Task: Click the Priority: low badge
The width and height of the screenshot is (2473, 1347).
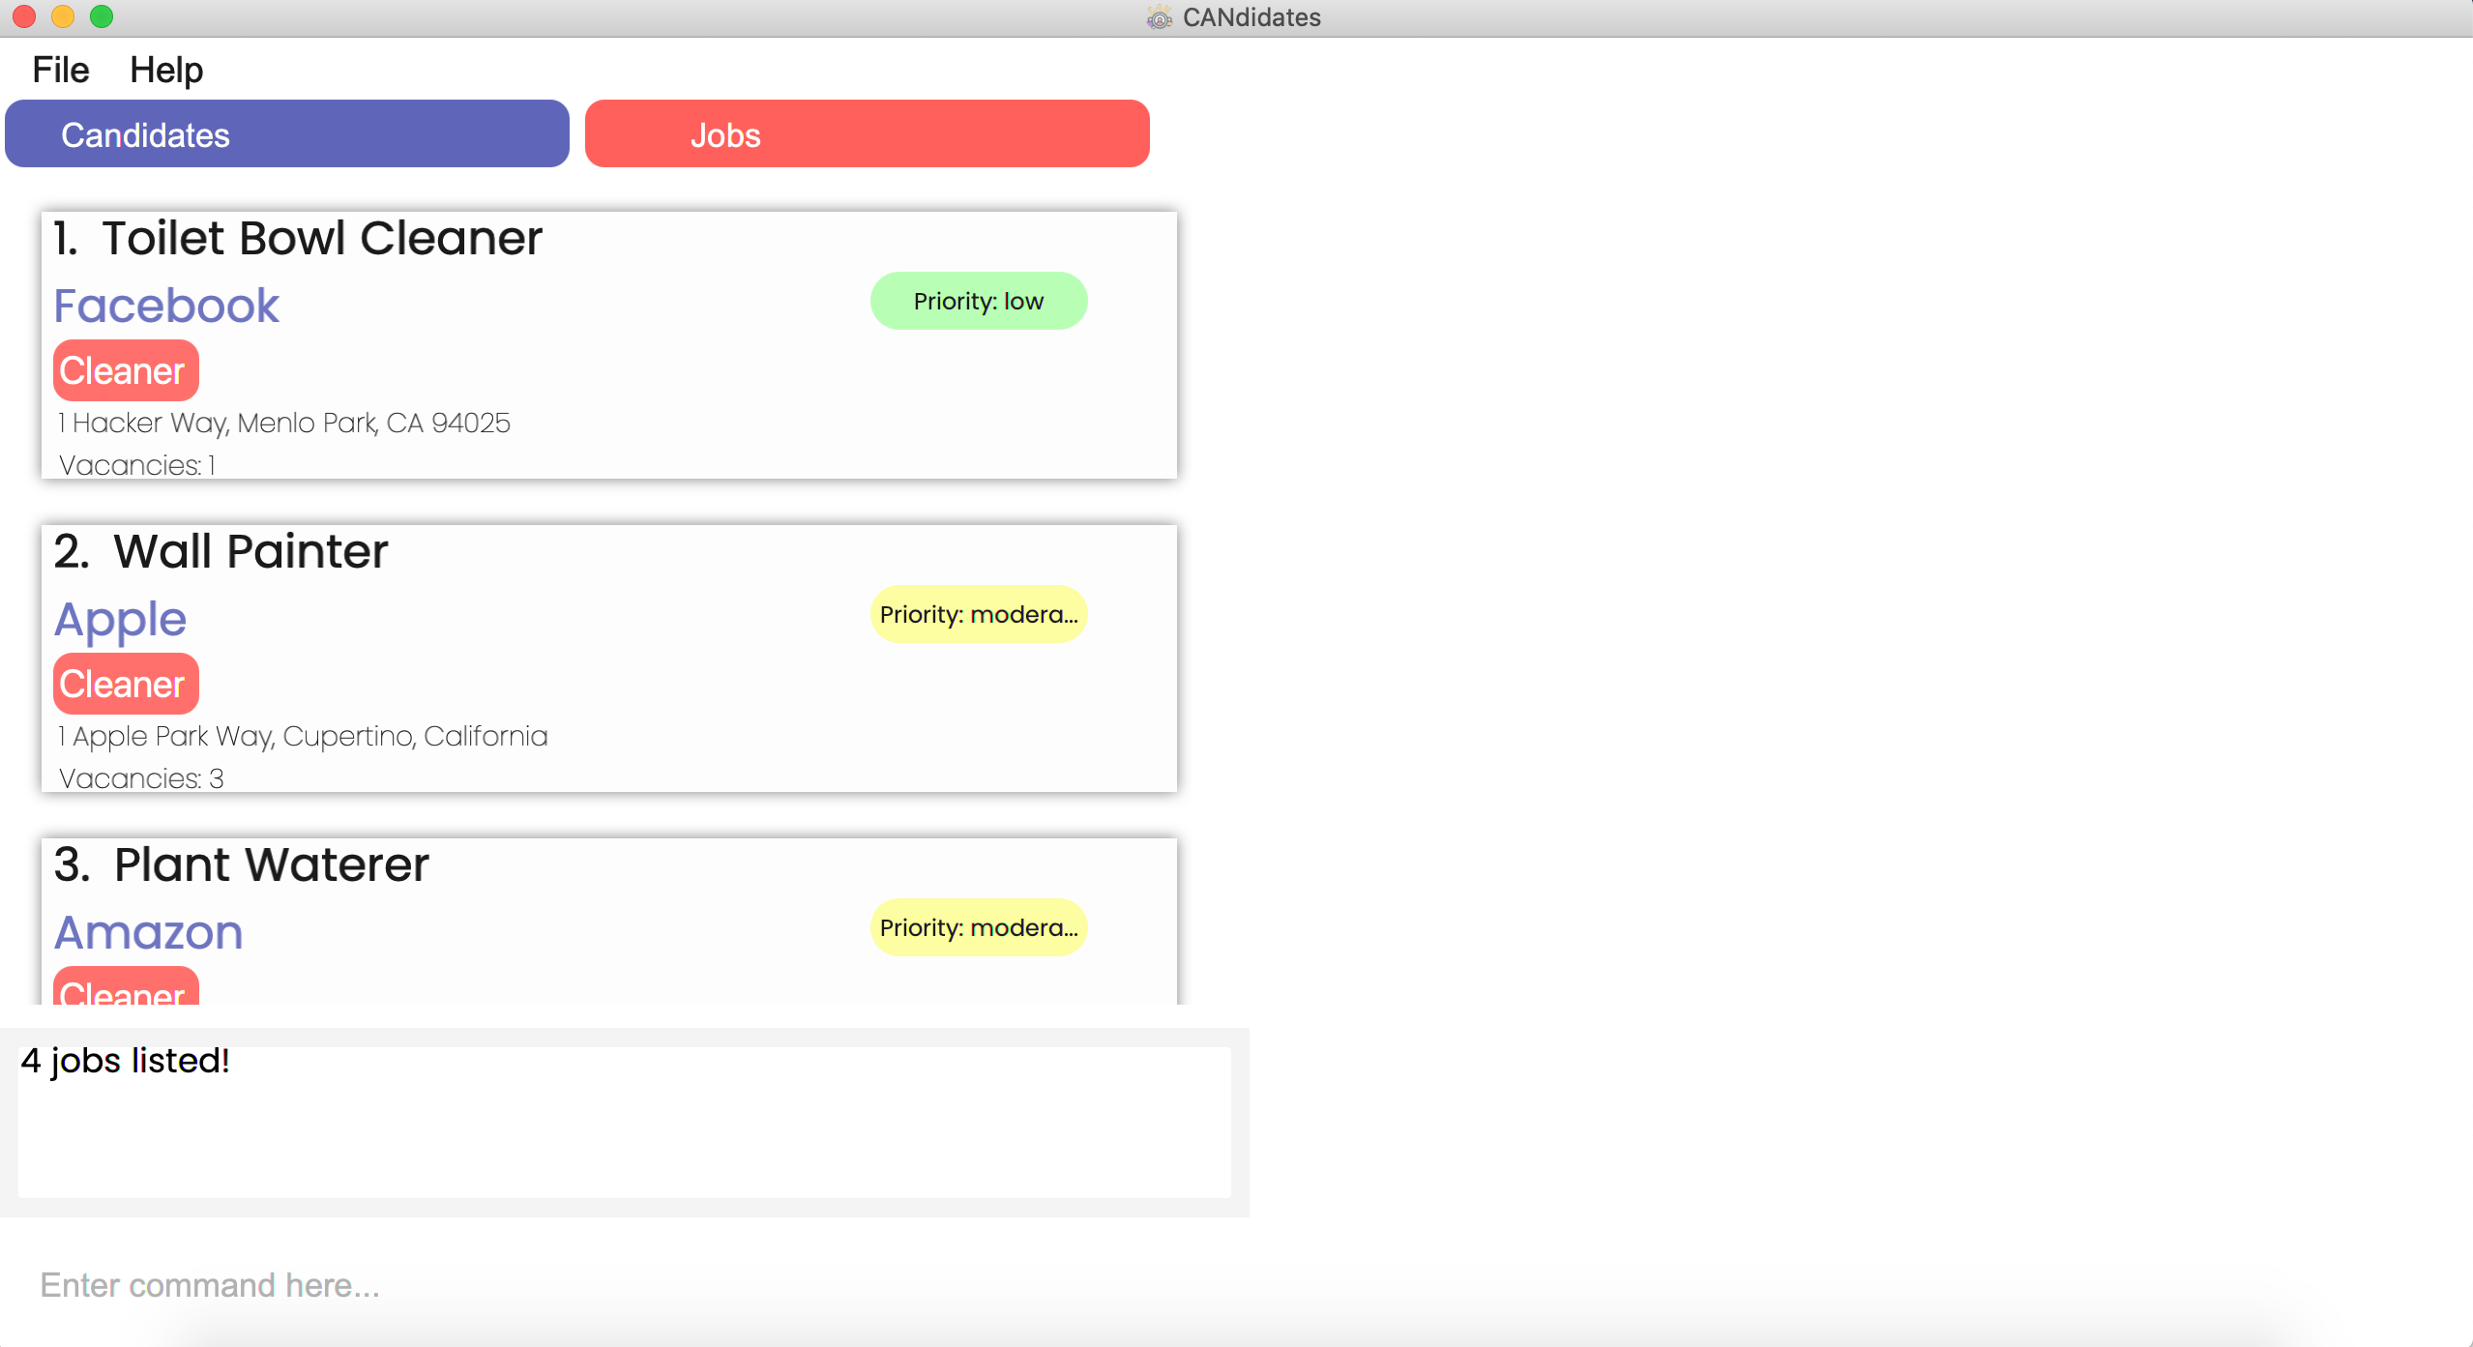Action: pos(979,301)
